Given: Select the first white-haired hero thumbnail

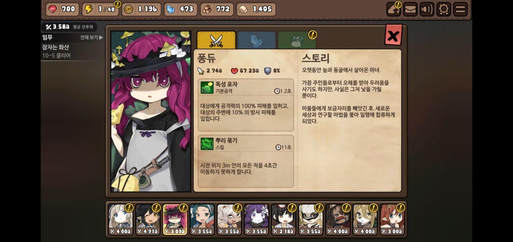Looking at the screenshot, I should pyautogui.click(x=120, y=220).
